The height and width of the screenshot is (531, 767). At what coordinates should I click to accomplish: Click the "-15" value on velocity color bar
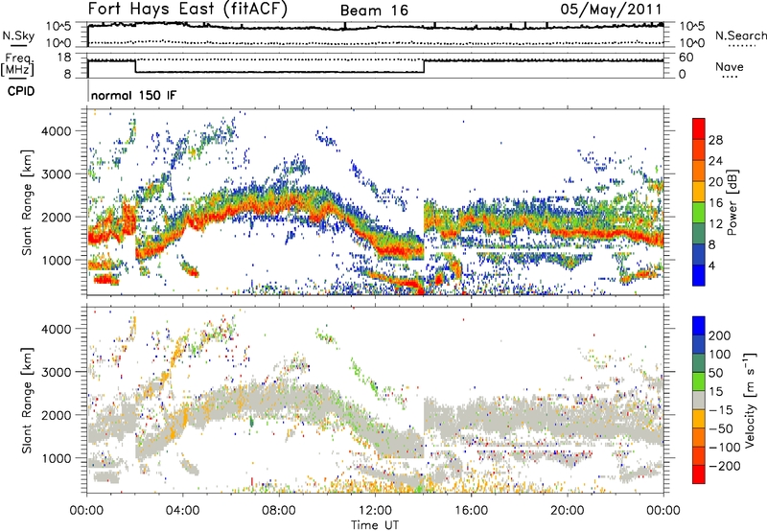[721, 409]
